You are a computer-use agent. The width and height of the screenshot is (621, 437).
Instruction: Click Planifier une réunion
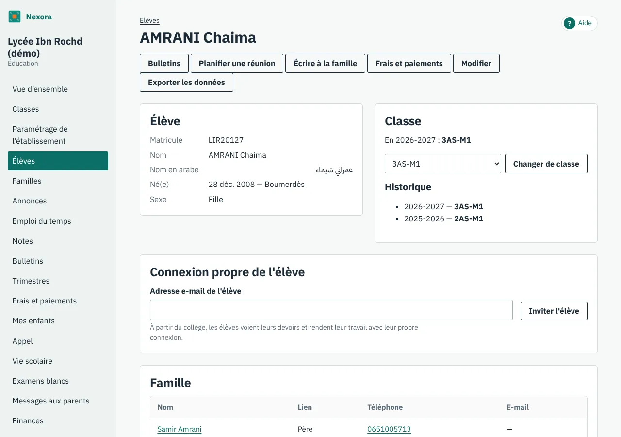click(x=237, y=63)
